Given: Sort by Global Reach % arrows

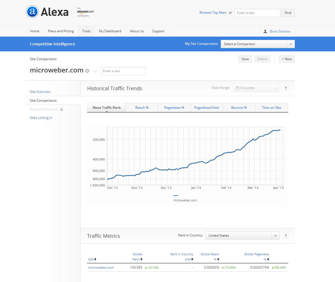Looking at the screenshot, I should 218,259.
